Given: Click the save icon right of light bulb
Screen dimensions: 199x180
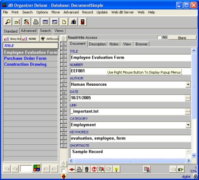Looking at the screenshot, I should 147,169.
